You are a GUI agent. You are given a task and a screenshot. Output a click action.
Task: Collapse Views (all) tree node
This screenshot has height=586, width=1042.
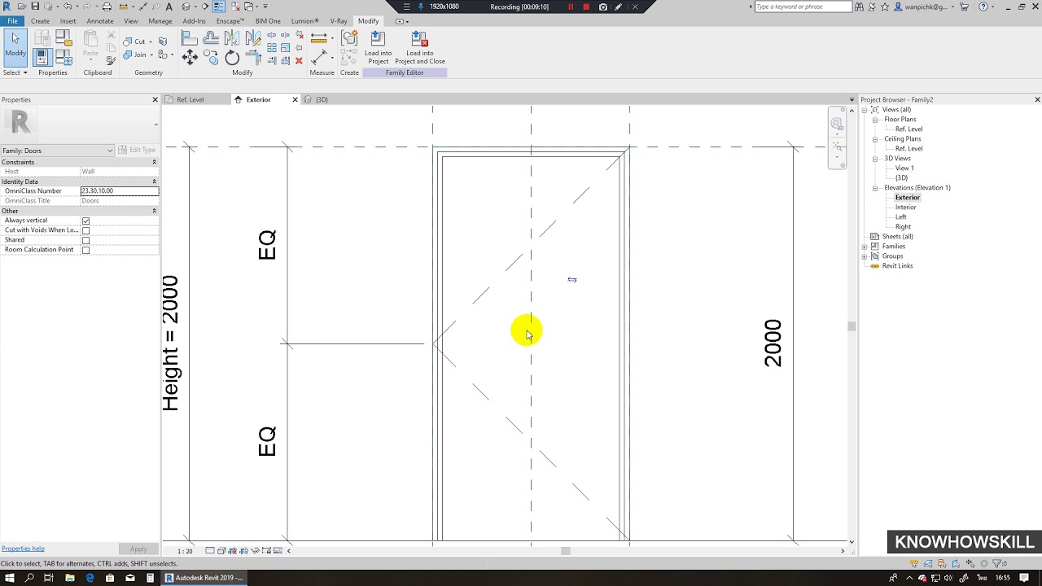pos(865,110)
